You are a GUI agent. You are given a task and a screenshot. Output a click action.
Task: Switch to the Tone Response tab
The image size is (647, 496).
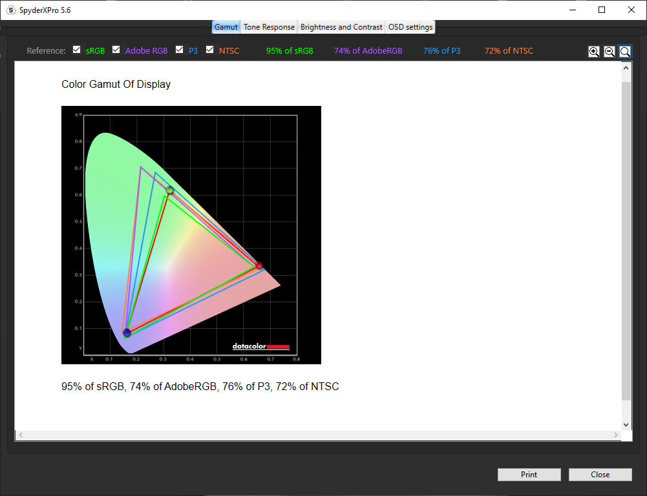point(269,26)
